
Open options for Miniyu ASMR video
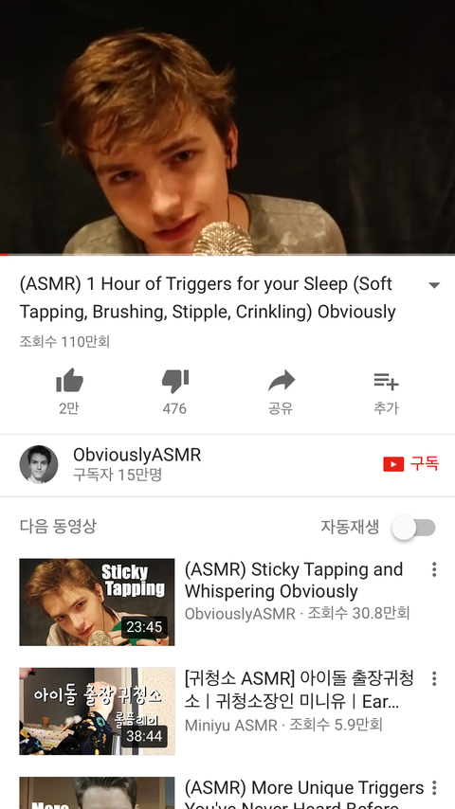pyautogui.click(x=434, y=678)
